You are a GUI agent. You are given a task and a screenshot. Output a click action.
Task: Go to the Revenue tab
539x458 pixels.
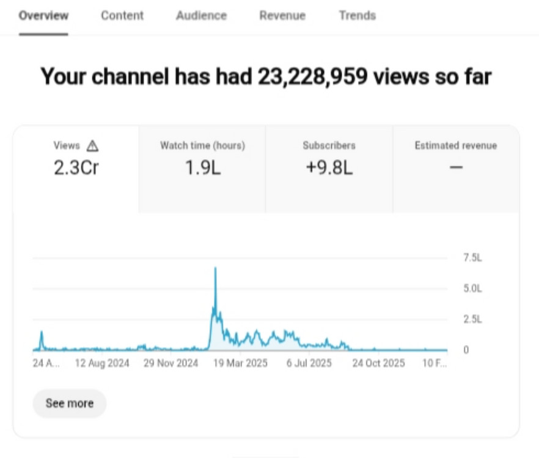pyautogui.click(x=282, y=16)
